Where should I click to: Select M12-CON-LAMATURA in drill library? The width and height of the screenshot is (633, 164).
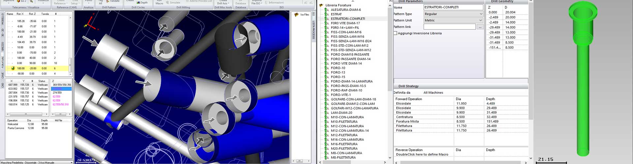(x=347, y=126)
